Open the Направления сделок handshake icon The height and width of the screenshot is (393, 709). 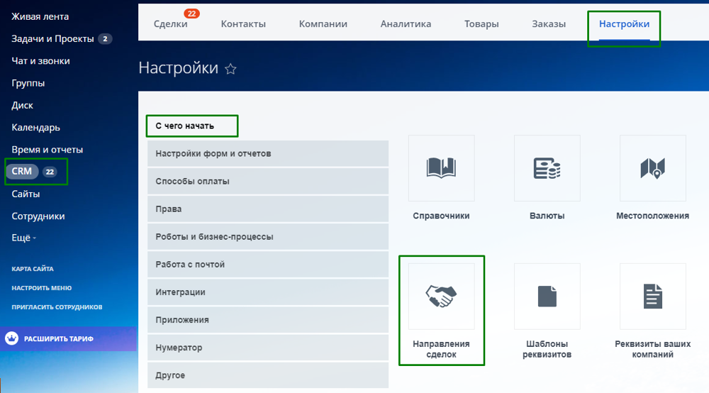[441, 297]
